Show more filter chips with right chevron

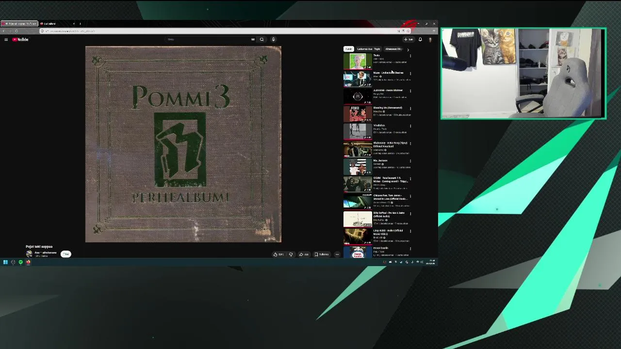(x=408, y=49)
